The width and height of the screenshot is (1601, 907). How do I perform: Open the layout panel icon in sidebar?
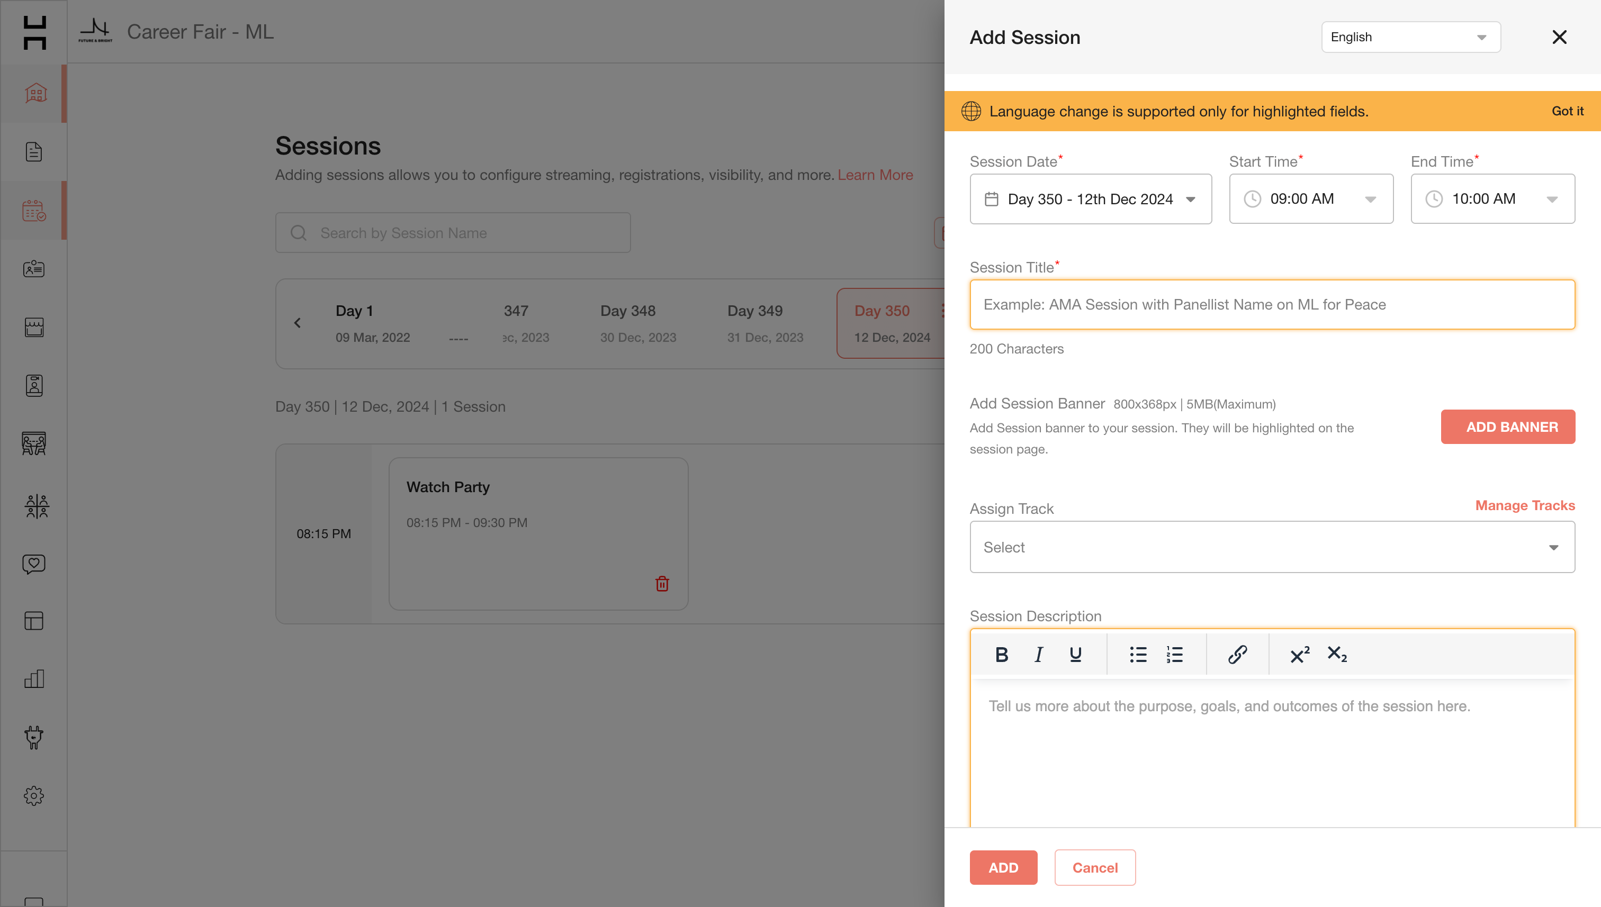[x=34, y=621]
